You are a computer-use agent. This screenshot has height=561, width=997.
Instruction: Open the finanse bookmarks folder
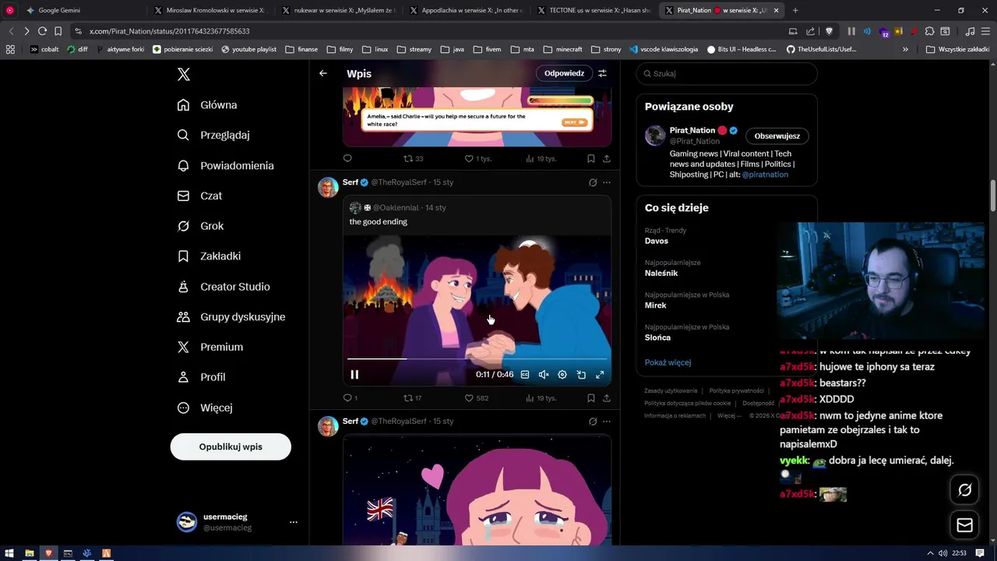click(301, 49)
